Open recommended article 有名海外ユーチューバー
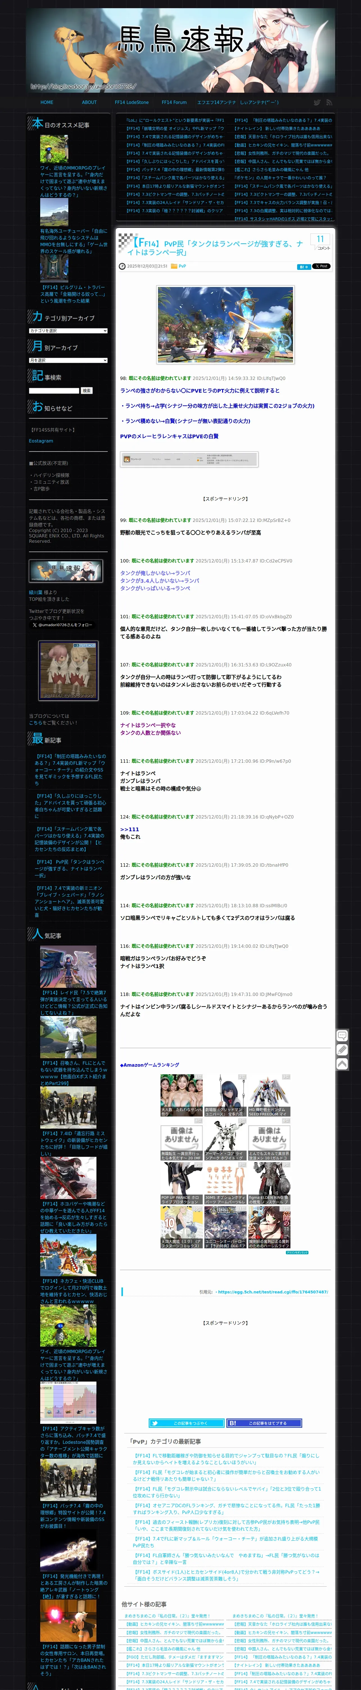This screenshot has height=1690, width=361. click(x=73, y=241)
